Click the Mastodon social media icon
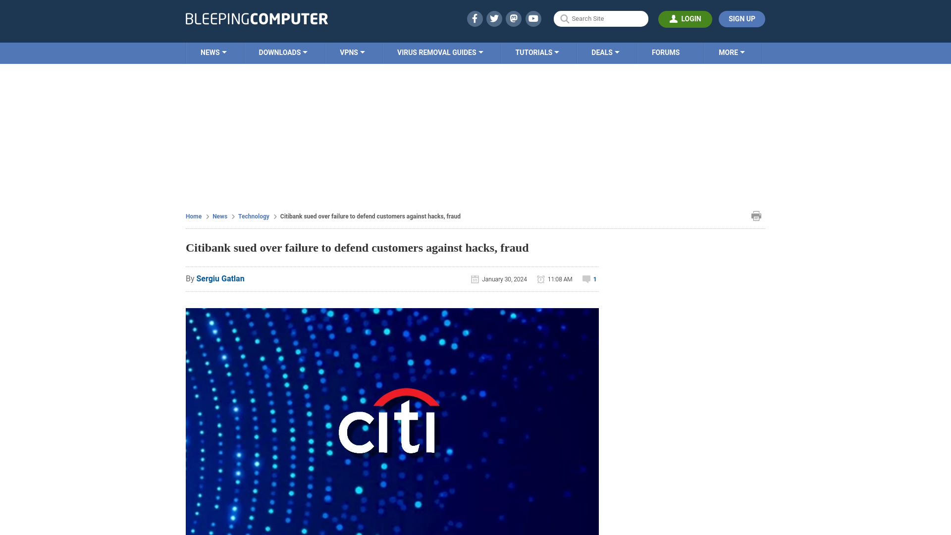The width and height of the screenshot is (951, 535). [x=514, y=18]
